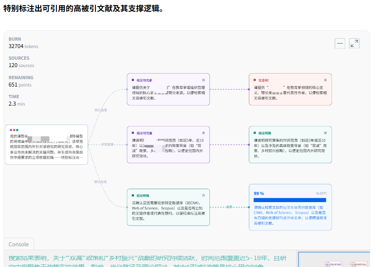
Task: Open the Console tab at the bottom
Action: point(18,244)
